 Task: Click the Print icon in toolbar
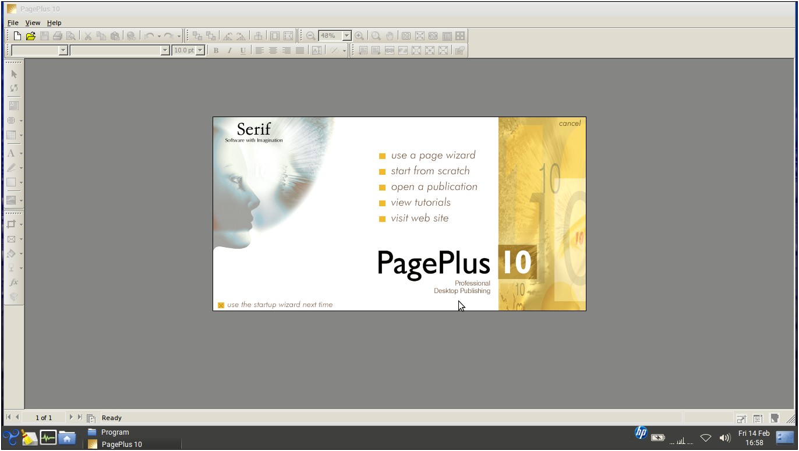57,36
